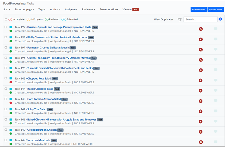Viewport: 225px width, 147px height.
Task: Open the Sort dropdown
Action: [x=7, y=9]
